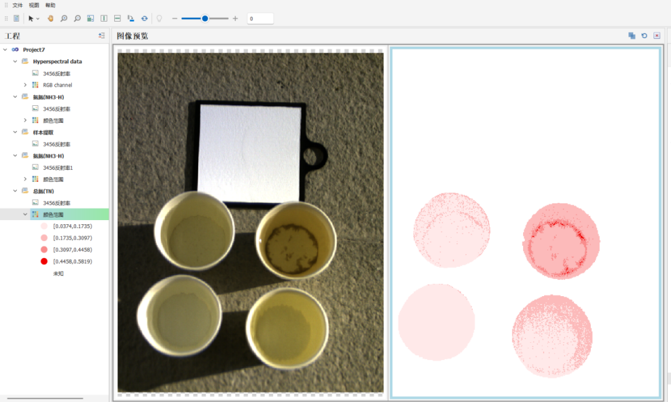Image resolution: width=671 pixels, height=402 pixels.
Task: Collapse the 总氮(TN) tree node
Action: point(15,191)
